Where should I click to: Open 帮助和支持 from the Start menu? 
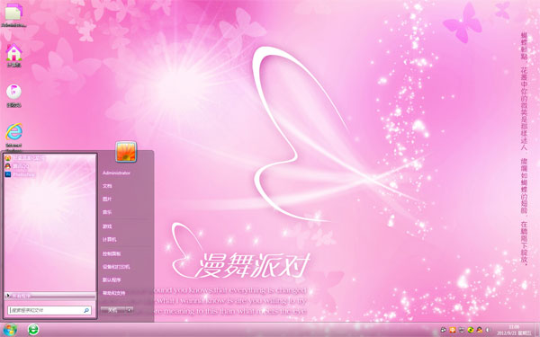click(x=114, y=293)
